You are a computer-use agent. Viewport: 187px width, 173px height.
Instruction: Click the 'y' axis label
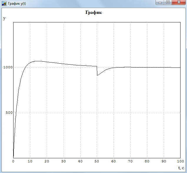(4, 18)
